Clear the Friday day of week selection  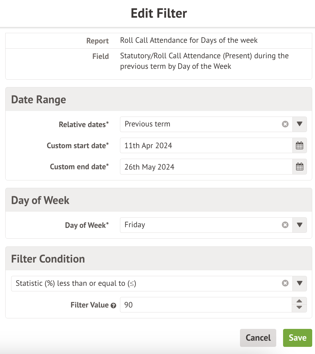coord(285,225)
